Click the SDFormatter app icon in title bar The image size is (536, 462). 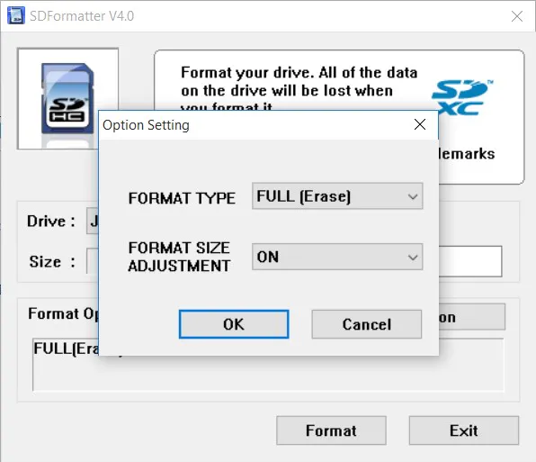[16, 15]
